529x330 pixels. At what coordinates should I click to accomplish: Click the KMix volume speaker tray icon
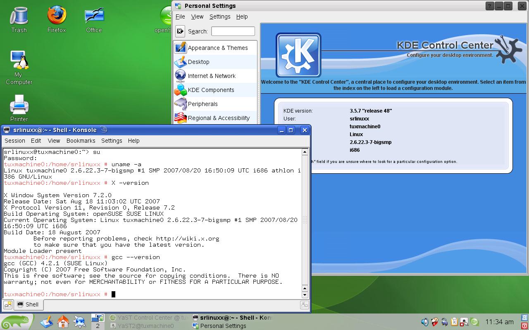424,322
